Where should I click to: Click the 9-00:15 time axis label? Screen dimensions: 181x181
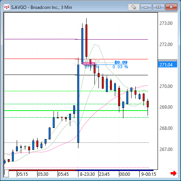(149, 174)
